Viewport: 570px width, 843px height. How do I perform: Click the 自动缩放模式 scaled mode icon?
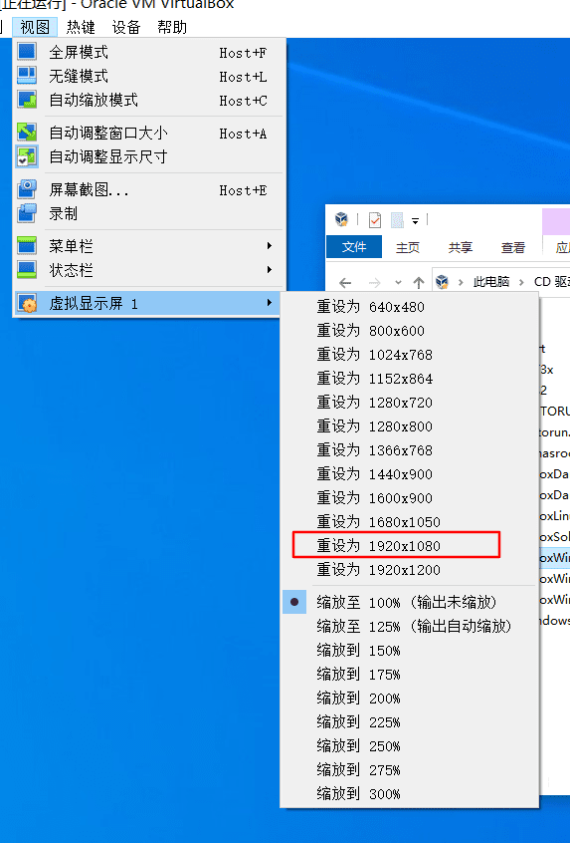tap(27, 100)
